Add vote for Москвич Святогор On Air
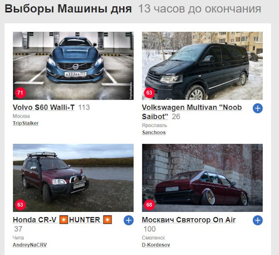This screenshot has width=279, height=255. click(x=257, y=220)
